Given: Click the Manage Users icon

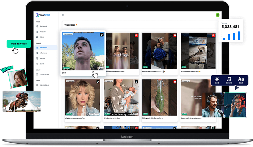Looking at the screenshot, I should point(37,85).
